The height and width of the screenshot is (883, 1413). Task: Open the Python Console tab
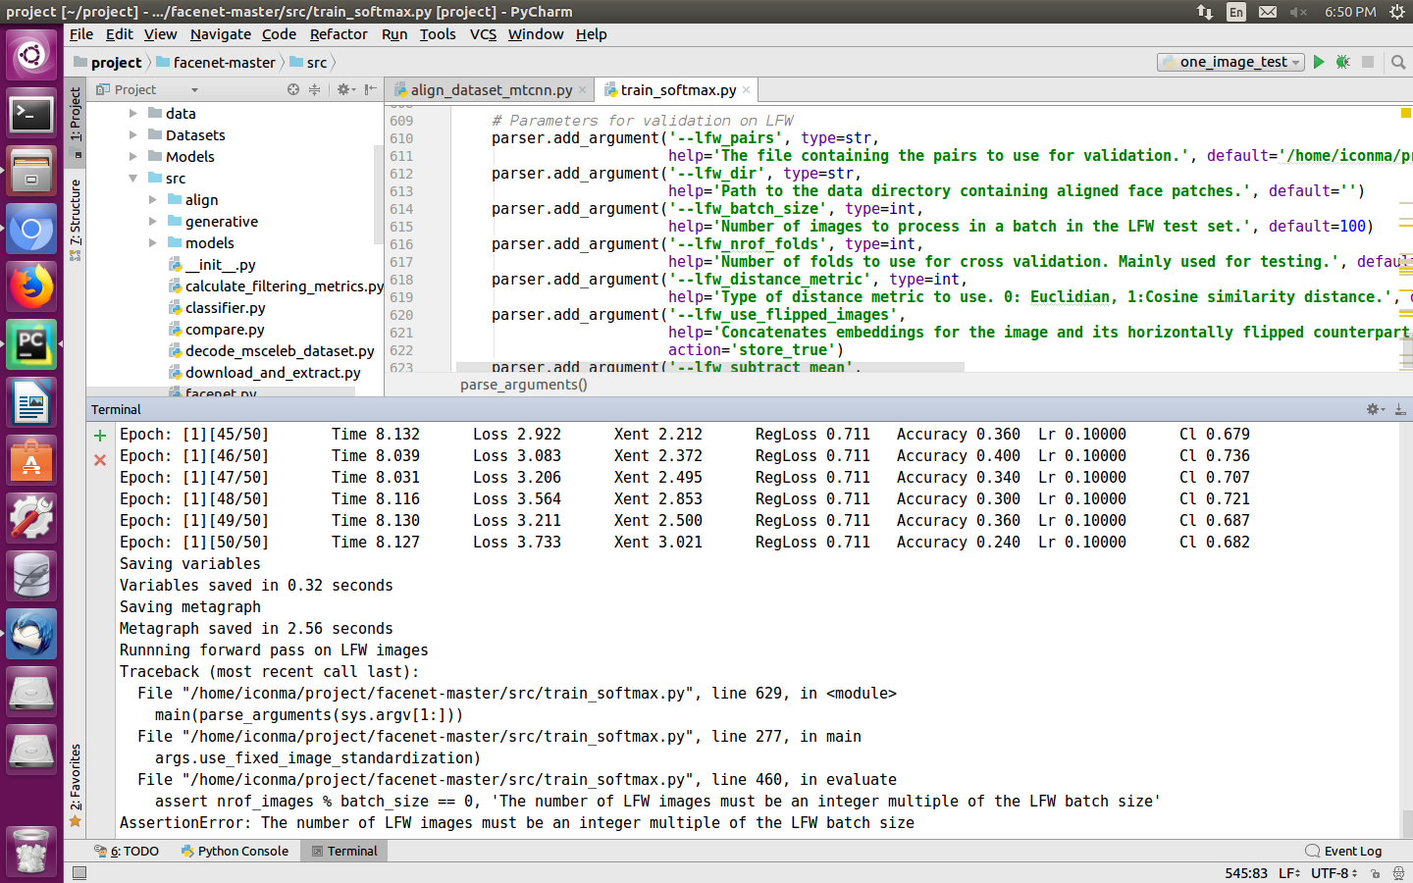pyautogui.click(x=235, y=851)
